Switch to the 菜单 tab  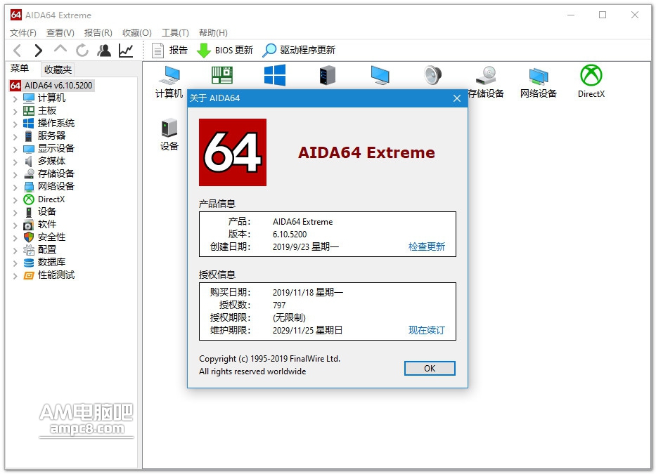(x=20, y=69)
